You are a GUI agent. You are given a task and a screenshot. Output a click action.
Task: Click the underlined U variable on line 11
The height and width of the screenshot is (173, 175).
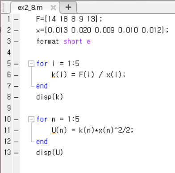coord(54,130)
